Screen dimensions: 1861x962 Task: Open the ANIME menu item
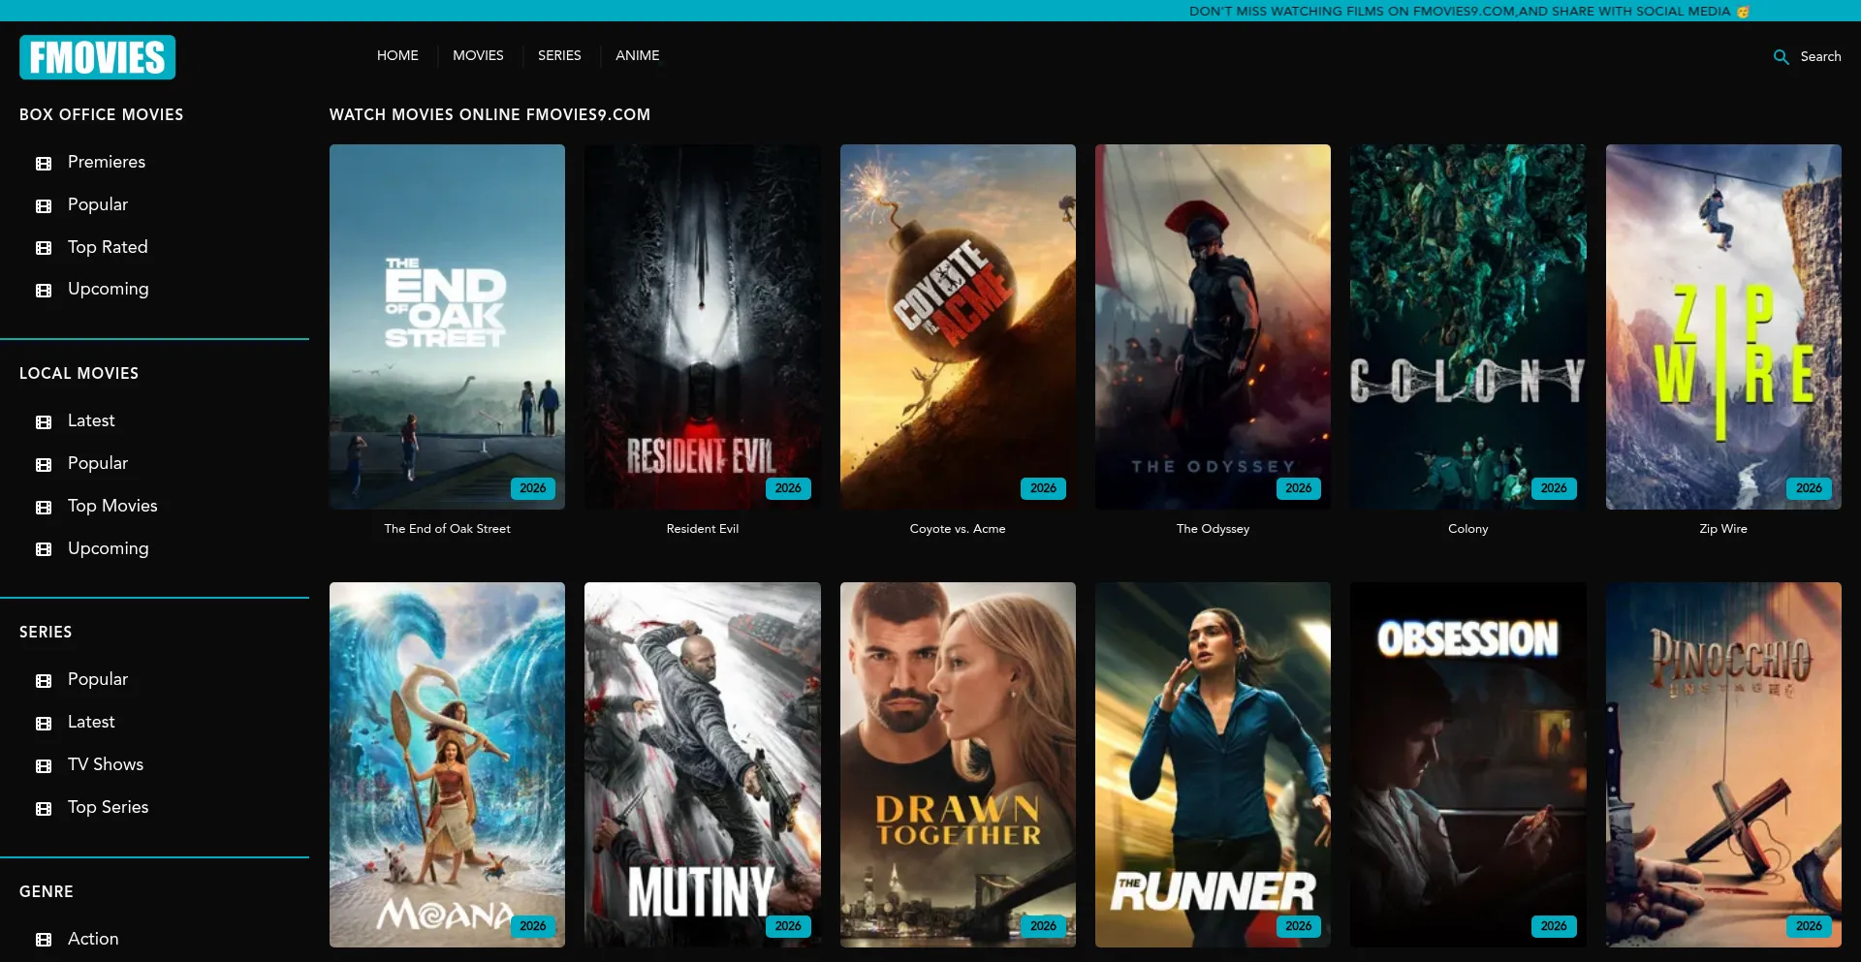click(x=637, y=55)
